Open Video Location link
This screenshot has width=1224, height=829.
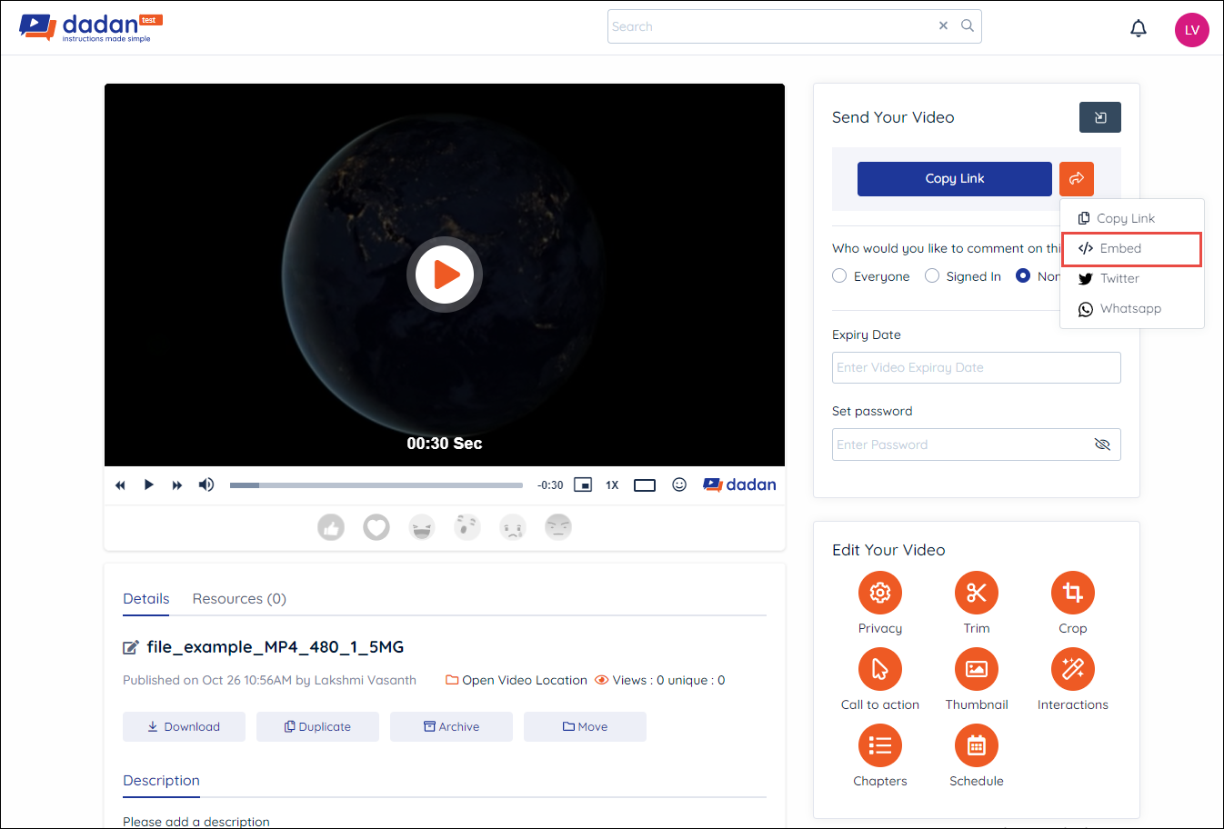[x=517, y=680]
